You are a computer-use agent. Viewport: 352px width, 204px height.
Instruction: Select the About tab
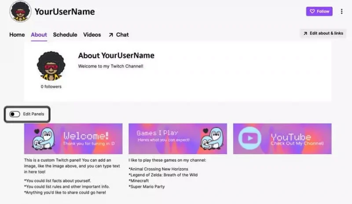(39, 35)
